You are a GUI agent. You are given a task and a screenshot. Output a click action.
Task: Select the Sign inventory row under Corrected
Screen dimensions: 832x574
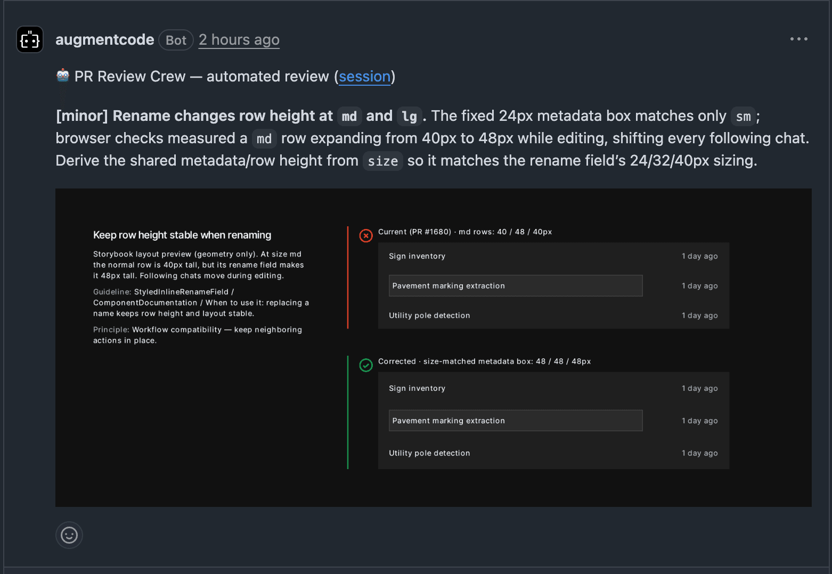coord(553,388)
